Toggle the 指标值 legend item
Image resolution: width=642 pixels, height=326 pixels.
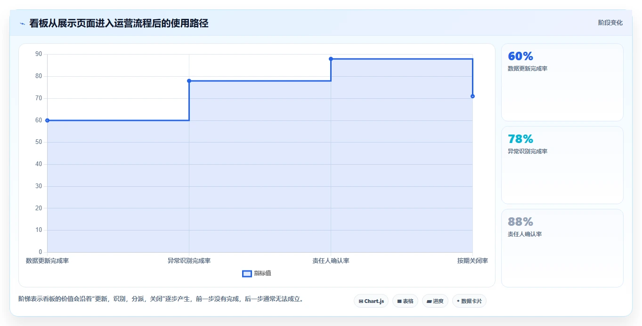pyautogui.click(x=257, y=273)
